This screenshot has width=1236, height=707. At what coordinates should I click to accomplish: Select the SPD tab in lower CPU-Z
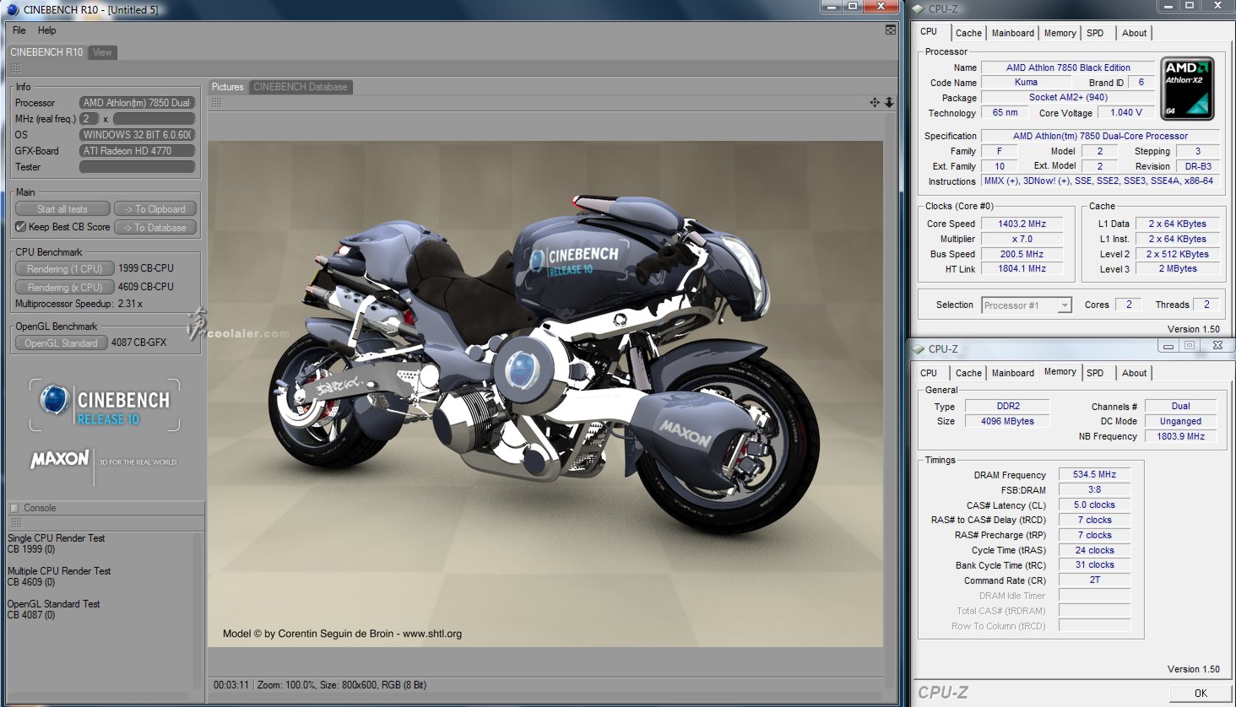1095,373
